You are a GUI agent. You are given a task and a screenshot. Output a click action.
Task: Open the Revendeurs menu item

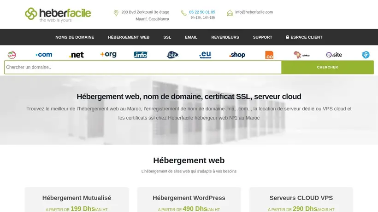pyautogui.click(x=225, y=37)
